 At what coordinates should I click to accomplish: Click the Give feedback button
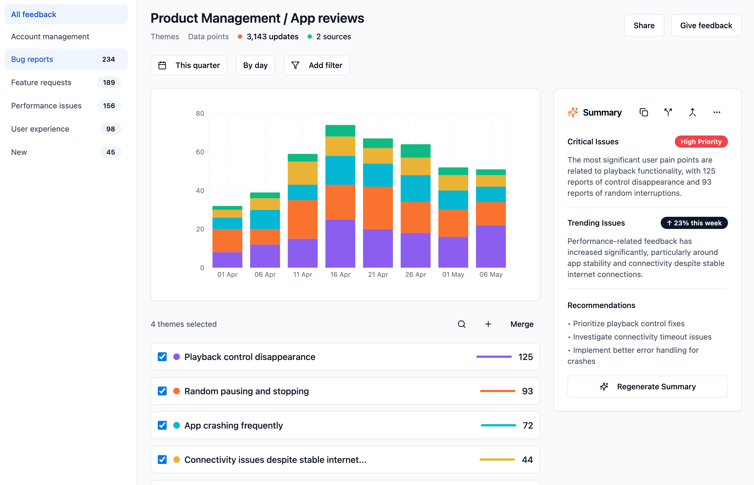pos(706,25)
